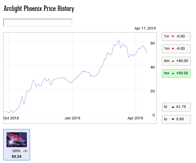Click the black down arrow beside lo

[173, 119]
